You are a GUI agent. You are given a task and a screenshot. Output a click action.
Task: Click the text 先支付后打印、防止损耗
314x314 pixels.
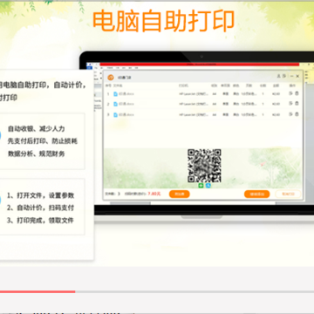(x=43, y=141)
